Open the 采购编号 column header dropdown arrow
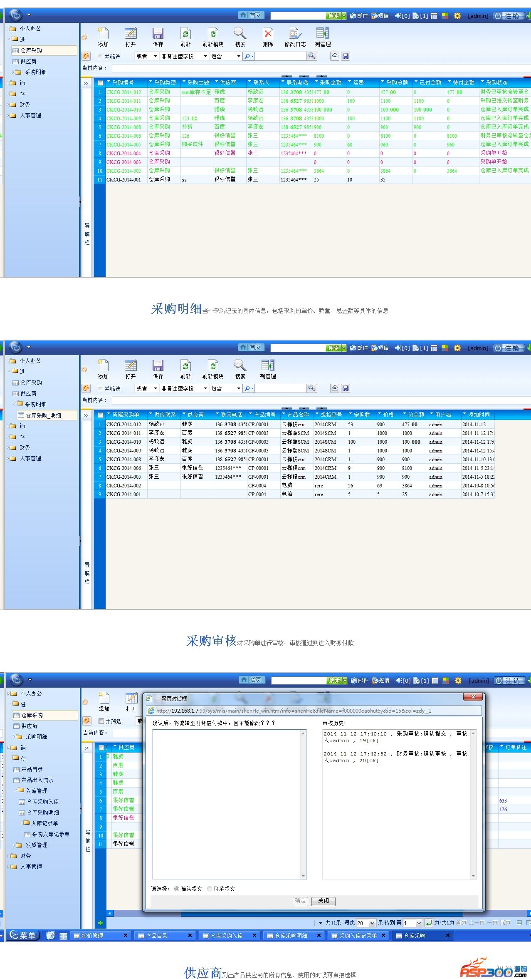 point(109,82)
